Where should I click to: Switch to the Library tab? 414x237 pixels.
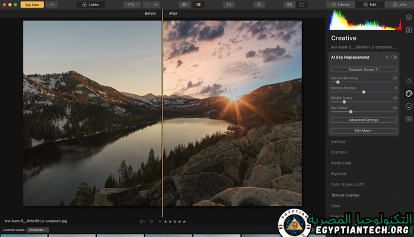342,4
